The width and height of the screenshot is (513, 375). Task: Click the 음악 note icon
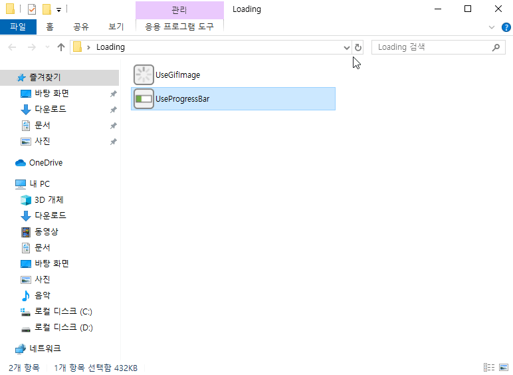25,296
